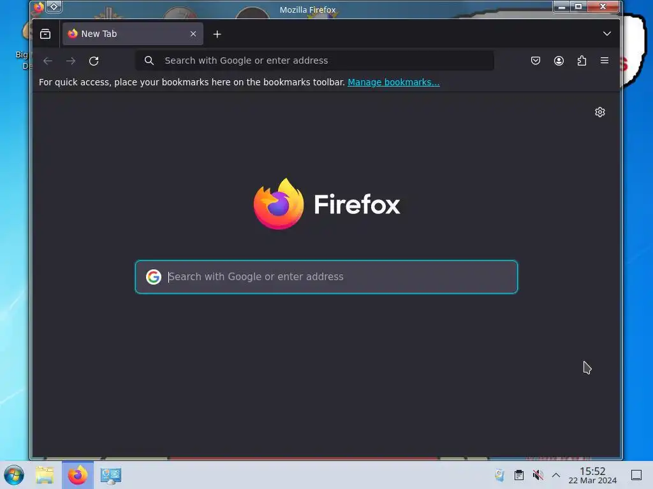This screenshot has width=653, height=489.
Task: Open the Start menu orb
Action: click(14, 475)
